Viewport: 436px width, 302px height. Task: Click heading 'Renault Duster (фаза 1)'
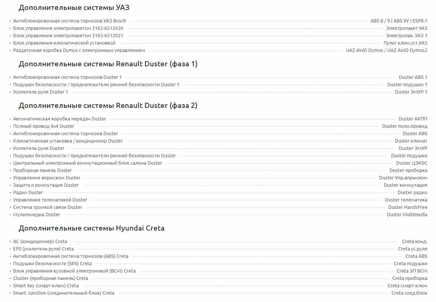108,64
